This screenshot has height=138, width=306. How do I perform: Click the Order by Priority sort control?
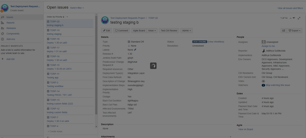(x=55, y=17)
